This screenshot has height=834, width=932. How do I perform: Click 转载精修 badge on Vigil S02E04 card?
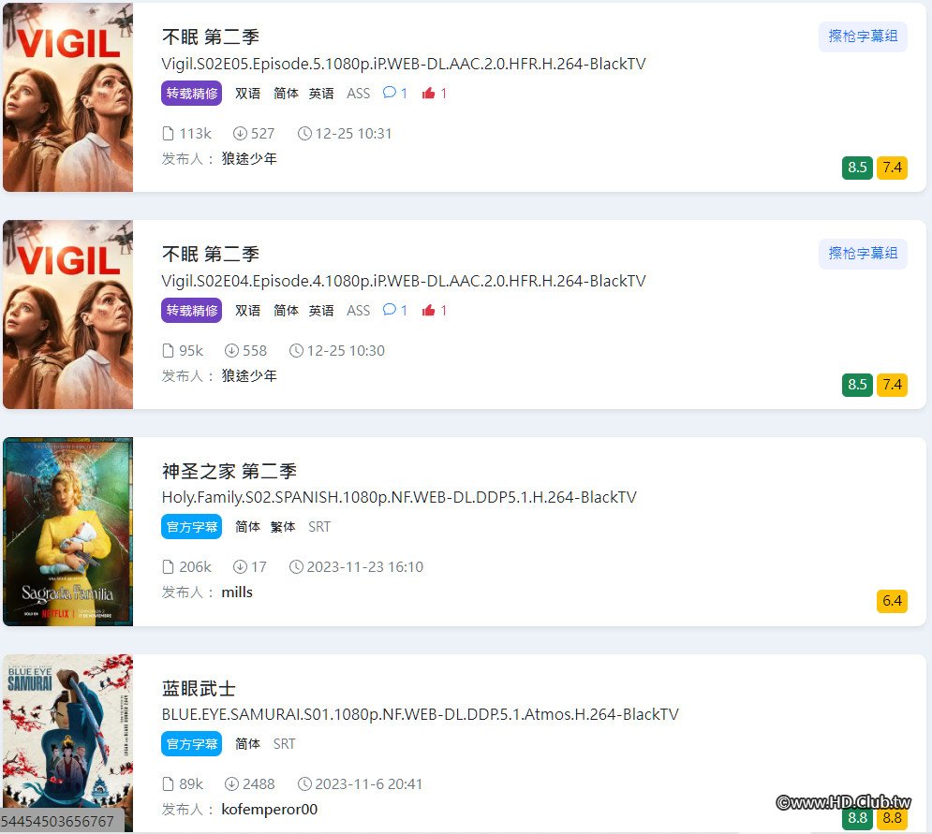pyautogui.click(x=191, y=311)
